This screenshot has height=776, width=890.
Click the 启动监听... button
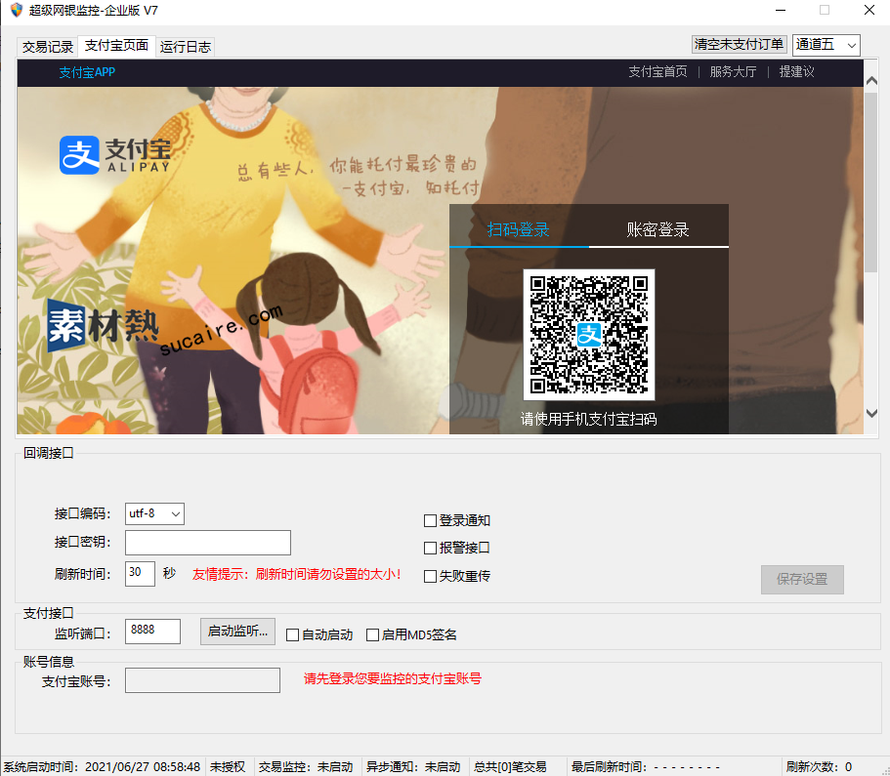pyautogui.click(x=237, y=632)
